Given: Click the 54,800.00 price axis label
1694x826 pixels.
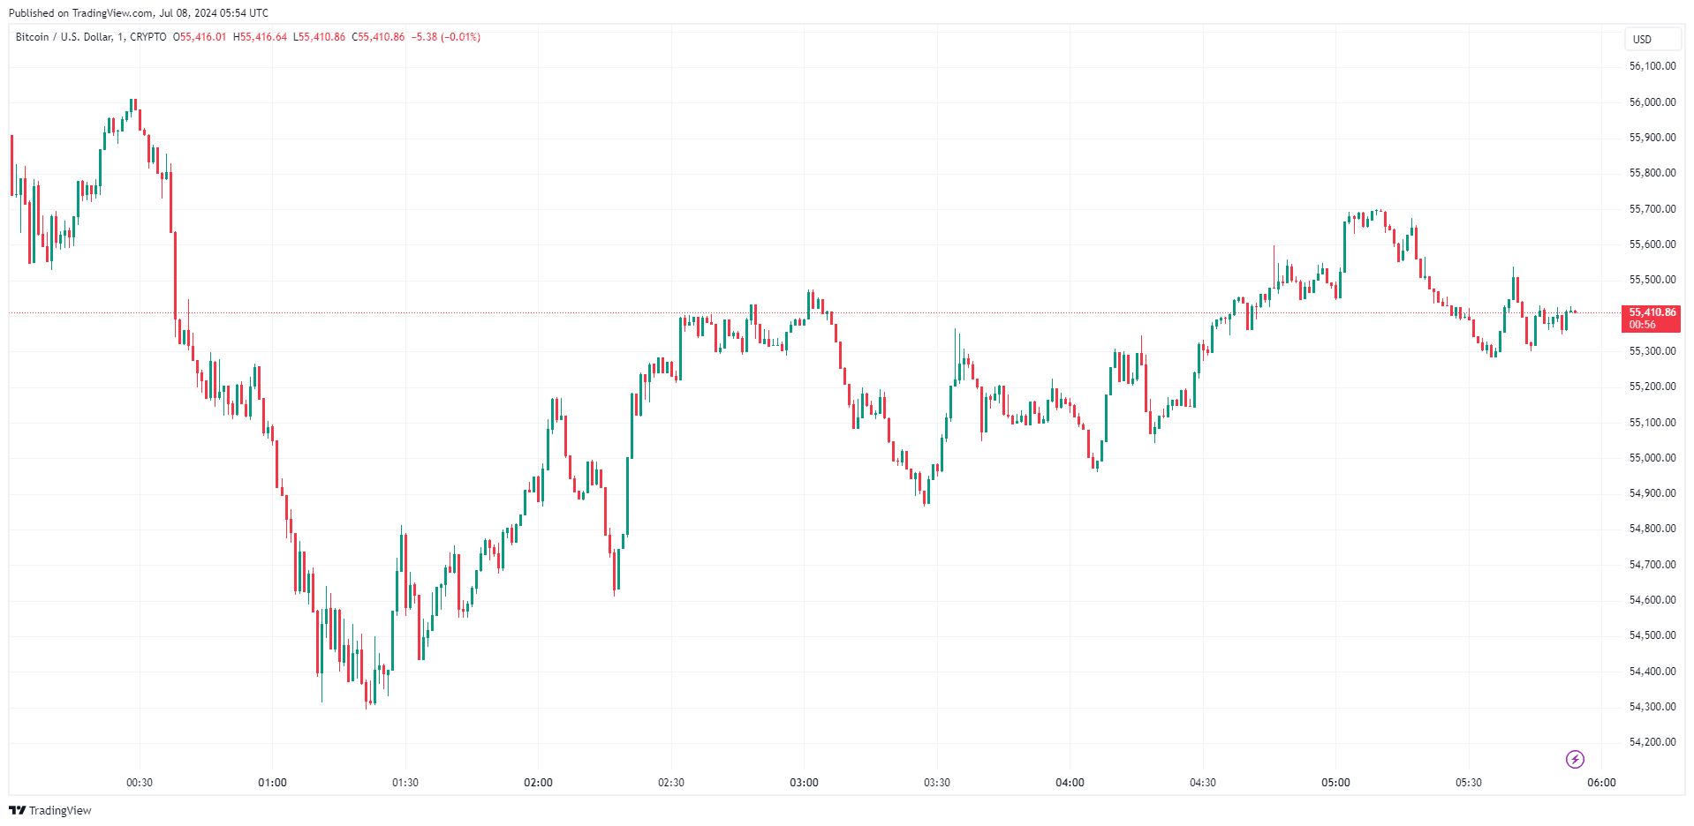Looking at the screenshot, I should click(x=1652, y=529).
